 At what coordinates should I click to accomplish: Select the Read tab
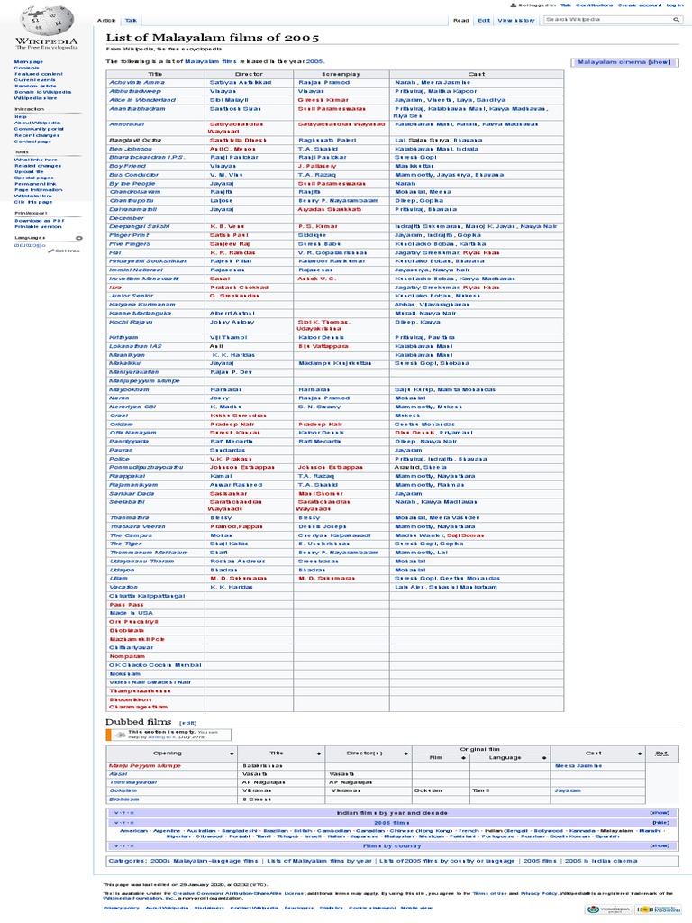(461, 21)
